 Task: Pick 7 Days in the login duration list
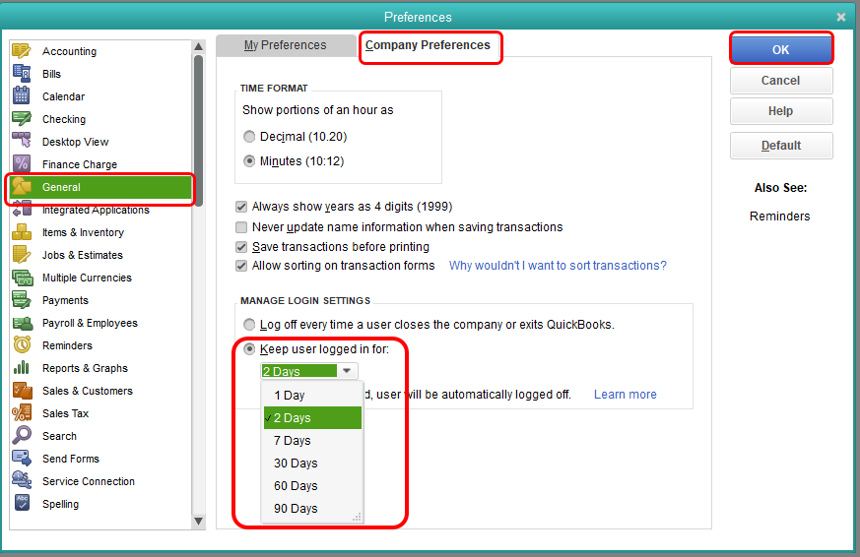pyautogui.click(x=293, y=441)
